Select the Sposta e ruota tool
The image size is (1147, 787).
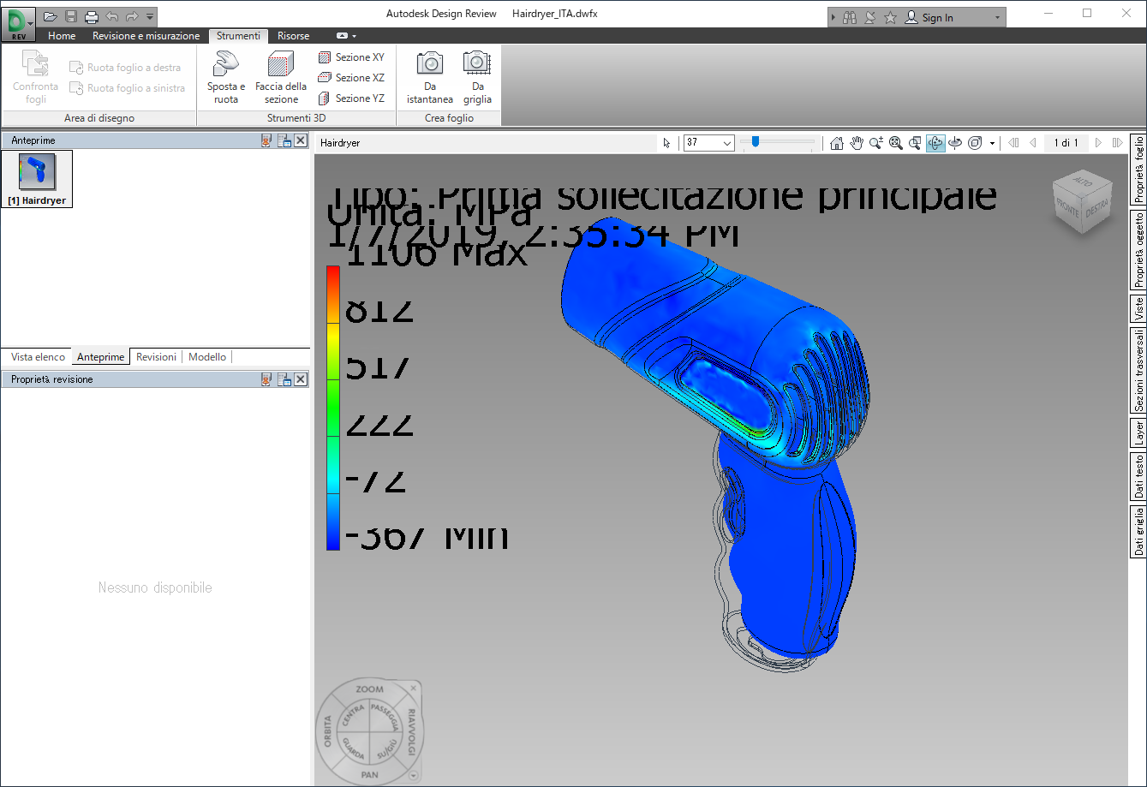click(x=226, y=77)
